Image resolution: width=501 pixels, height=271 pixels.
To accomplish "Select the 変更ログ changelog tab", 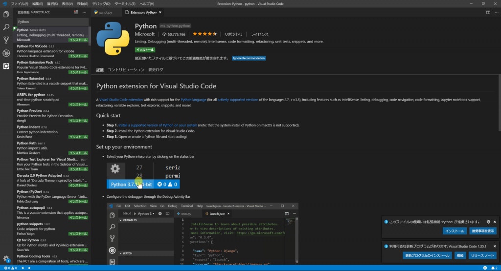I will 156,70.
